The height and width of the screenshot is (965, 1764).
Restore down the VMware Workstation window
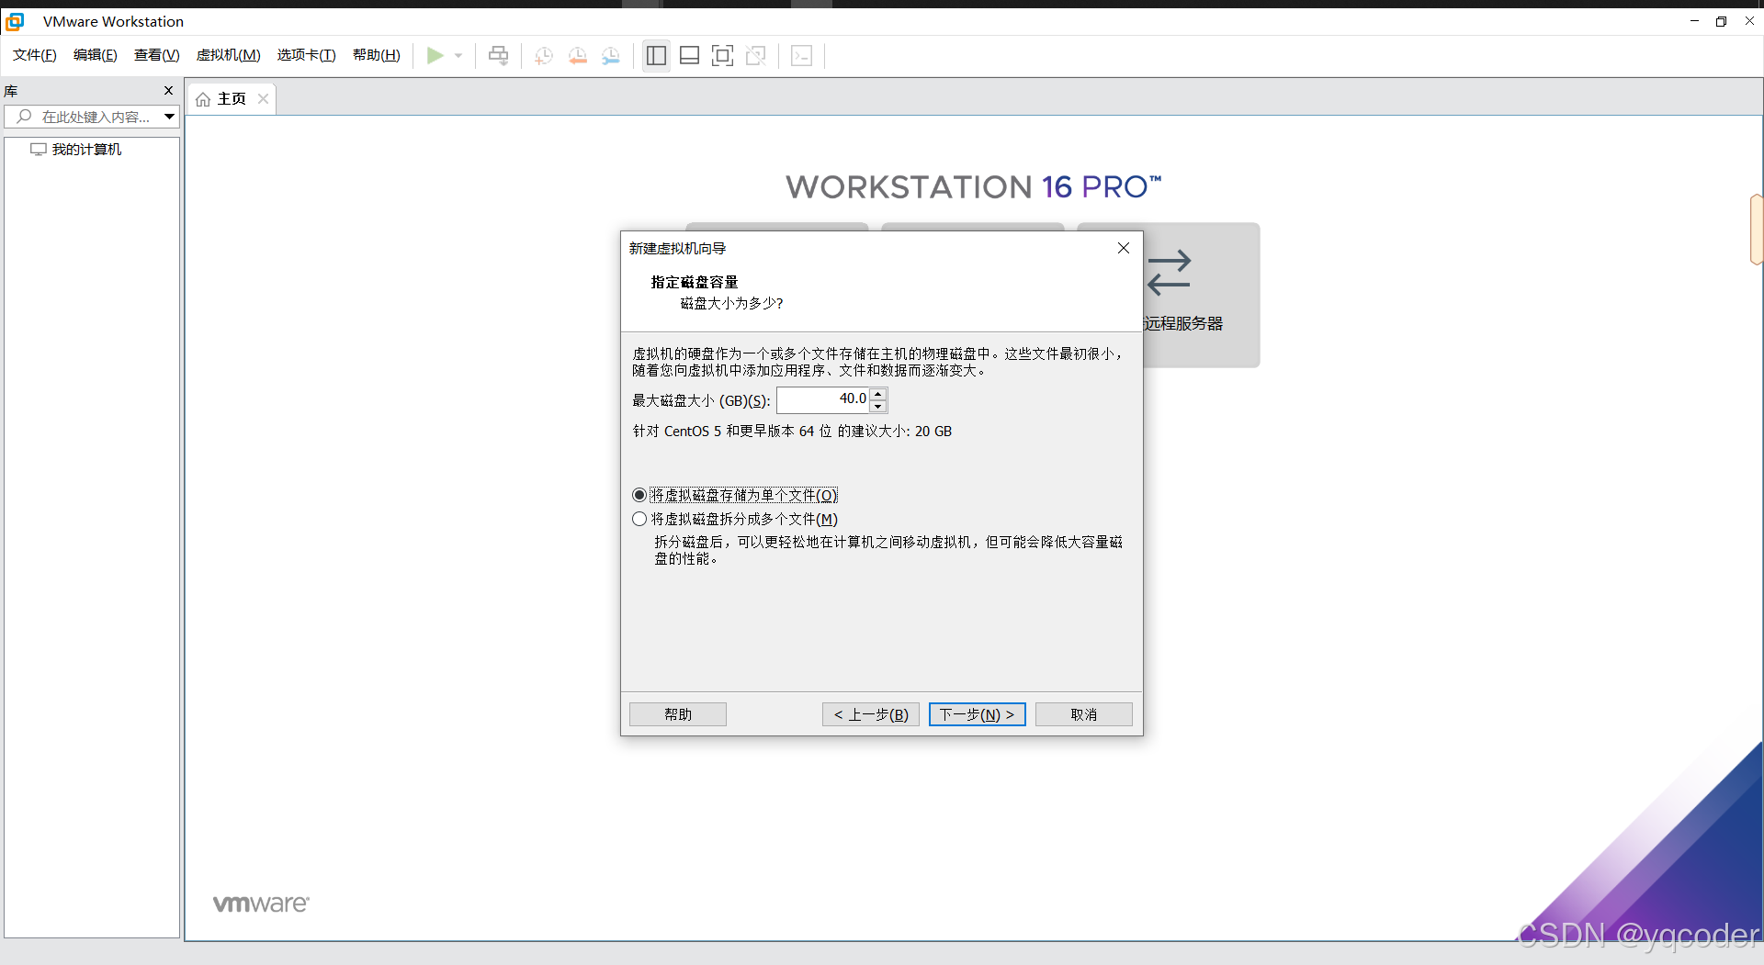[x=1721, y=21]
